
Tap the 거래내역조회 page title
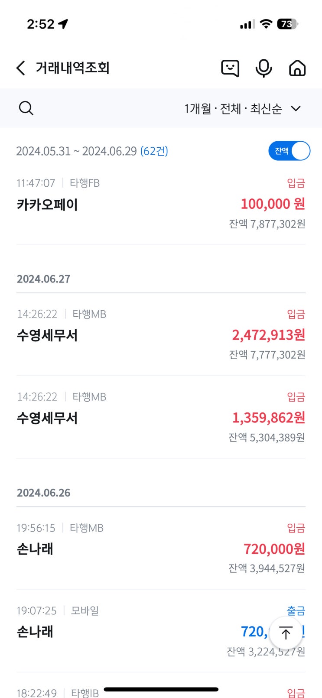72,68
